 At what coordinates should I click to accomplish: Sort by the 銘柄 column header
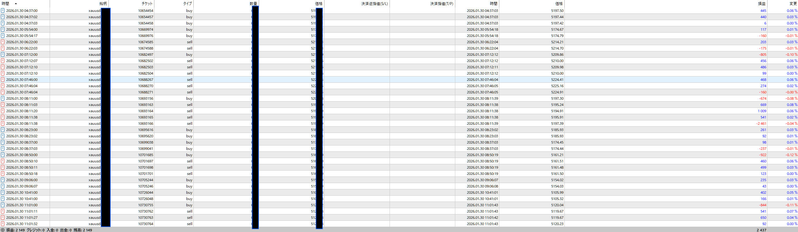click(103, 4)
